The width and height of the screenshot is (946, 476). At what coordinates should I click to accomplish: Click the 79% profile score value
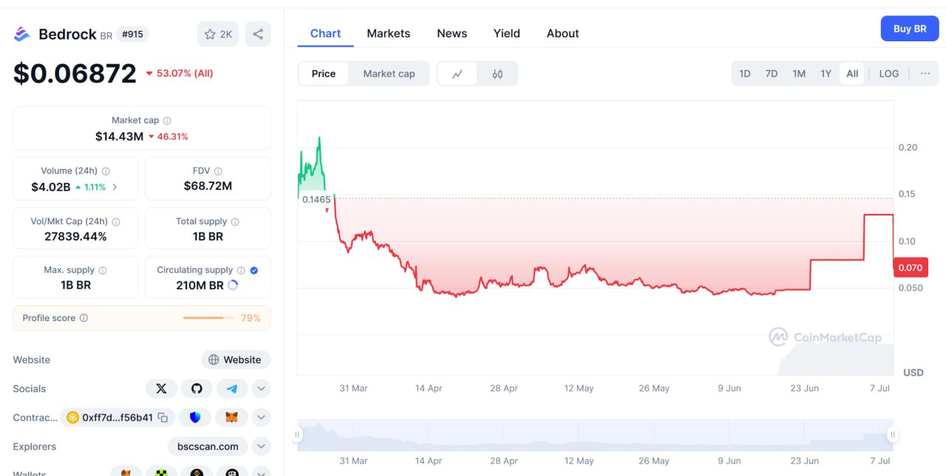tap(251, 318)
